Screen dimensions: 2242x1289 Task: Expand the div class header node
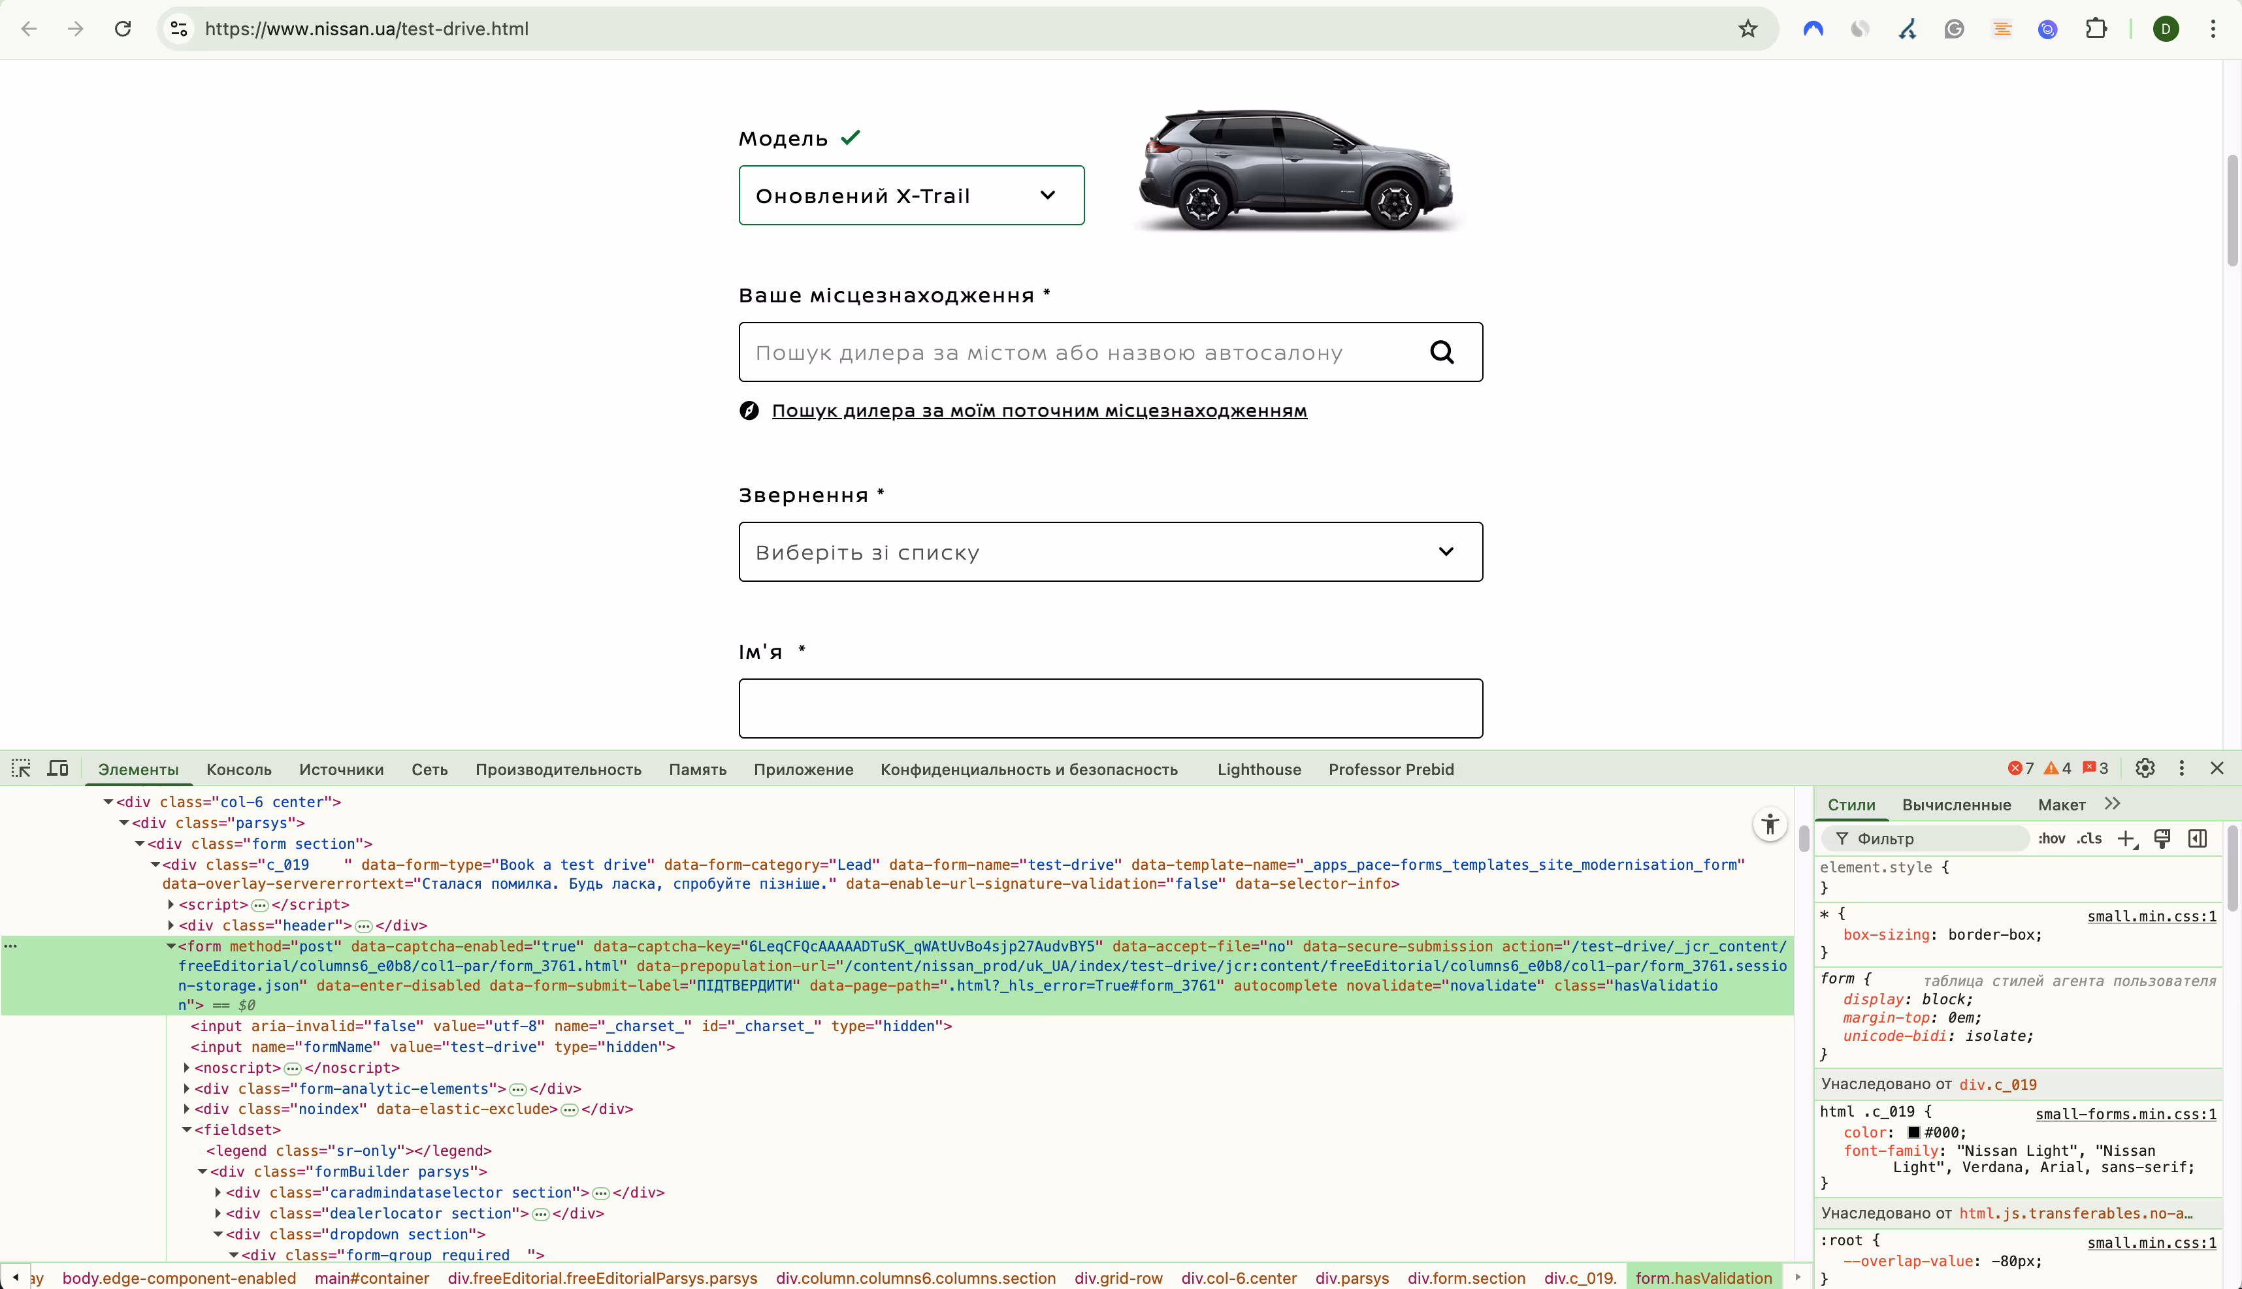pyautogui.click(x=171, y=925)
